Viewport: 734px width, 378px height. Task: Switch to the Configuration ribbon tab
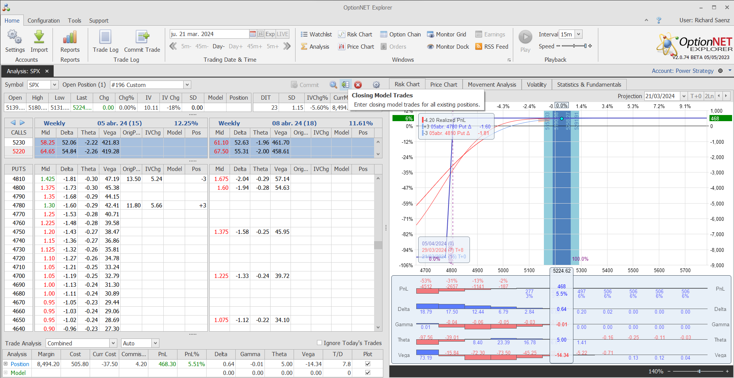(44, 21)
